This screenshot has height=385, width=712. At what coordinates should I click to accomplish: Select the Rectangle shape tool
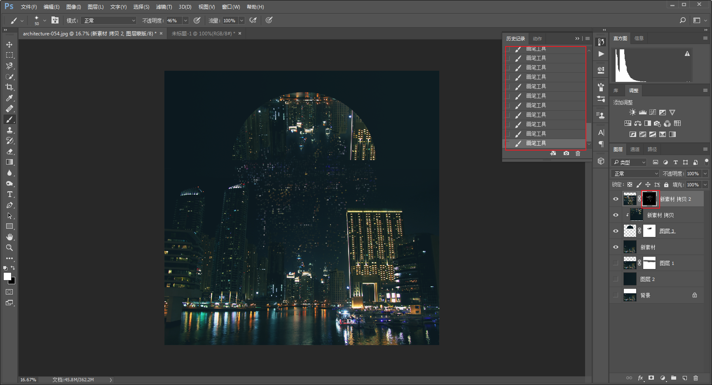coord(9,226)
